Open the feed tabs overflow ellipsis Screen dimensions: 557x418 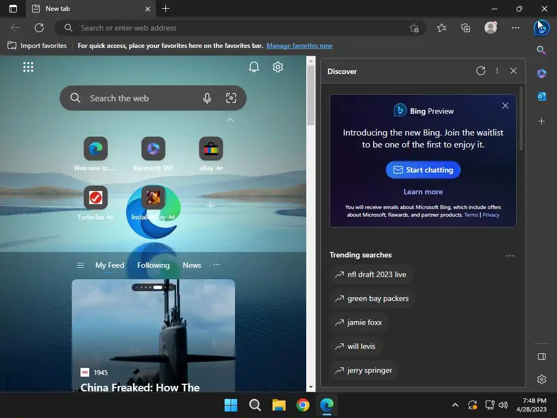[x=216, y=265]
